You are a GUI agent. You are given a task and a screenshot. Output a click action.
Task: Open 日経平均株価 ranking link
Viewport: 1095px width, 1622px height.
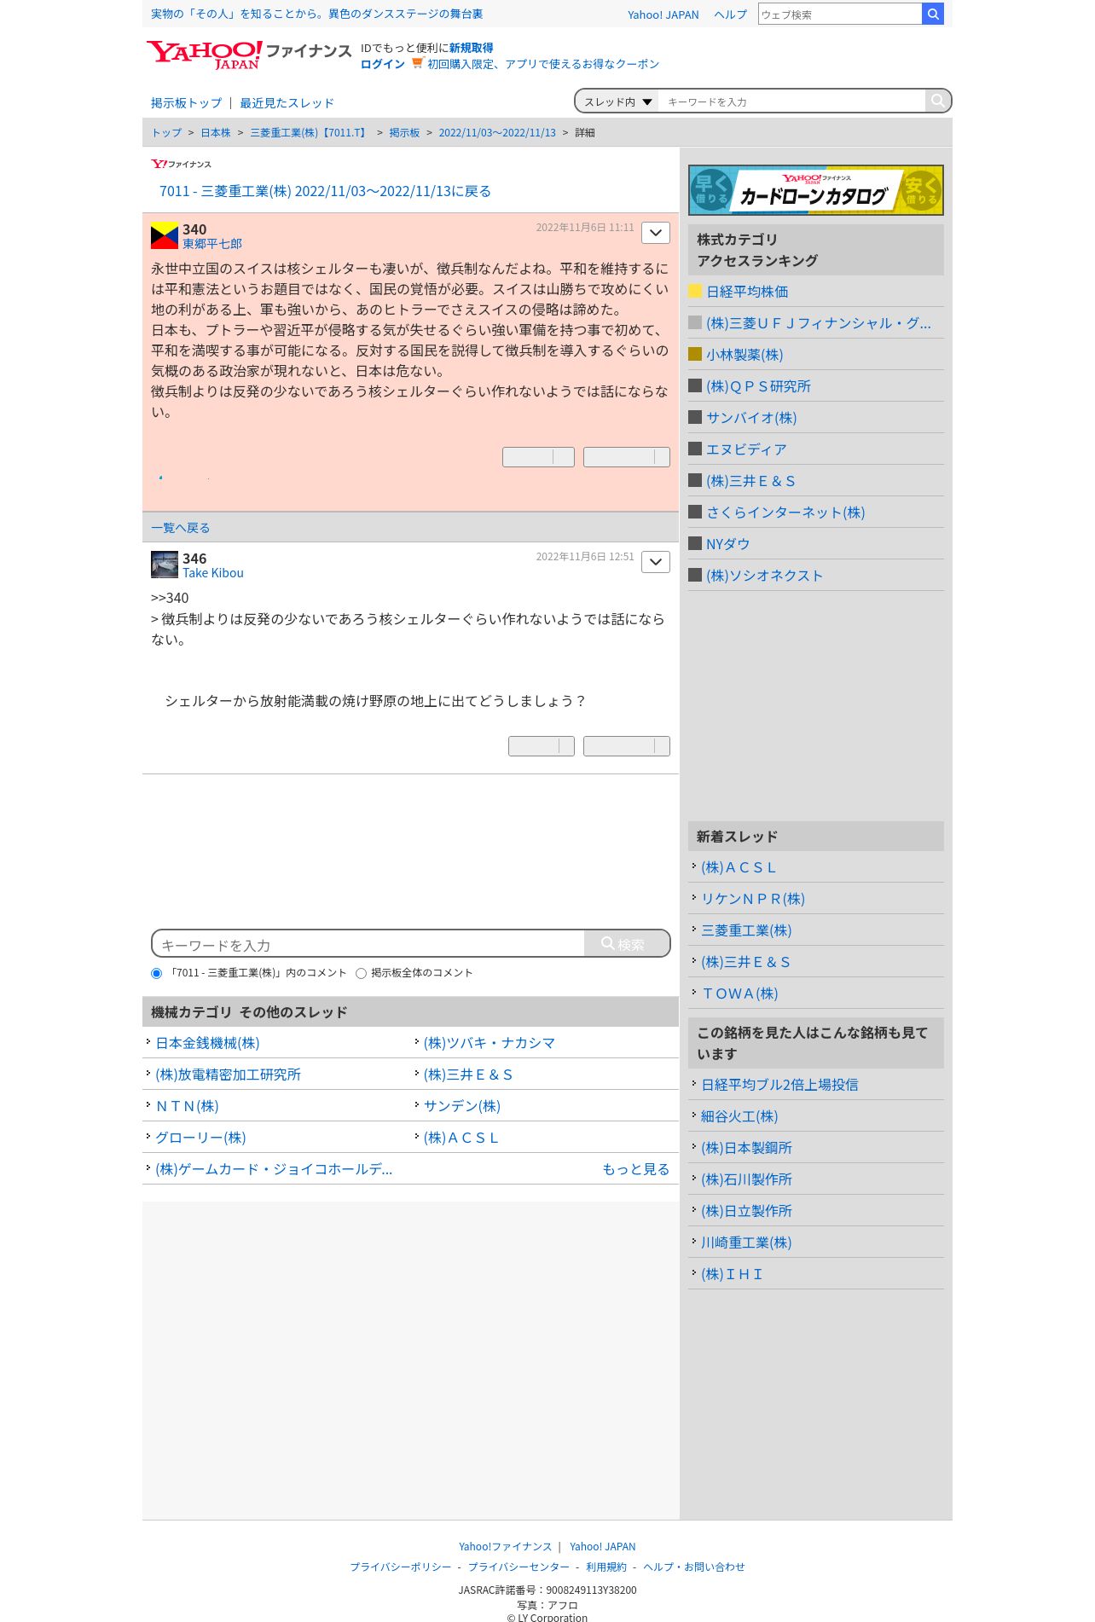[x=747, y=292]
